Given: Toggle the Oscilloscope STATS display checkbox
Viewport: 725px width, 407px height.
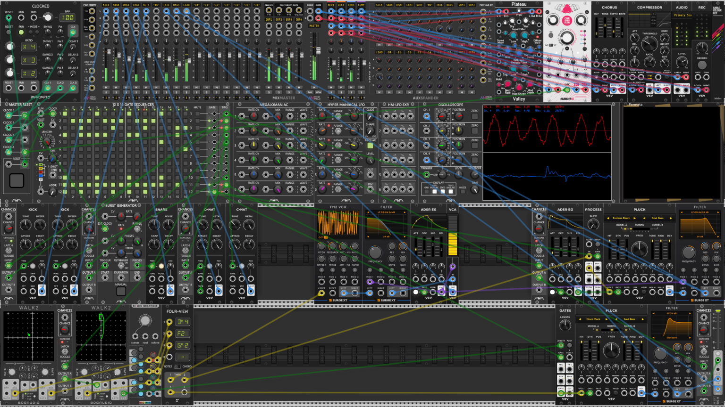Looking at the screenshot, I should [443, 191].
